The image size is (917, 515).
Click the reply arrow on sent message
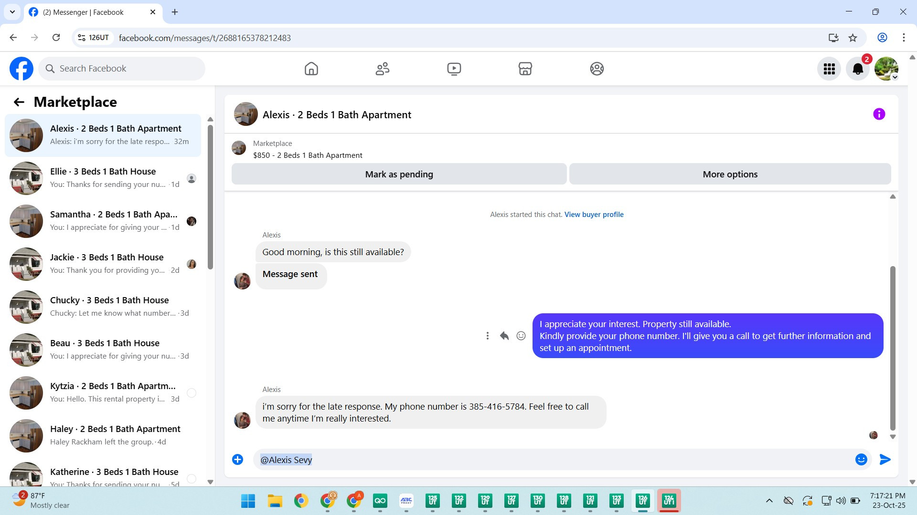(504, 336)
